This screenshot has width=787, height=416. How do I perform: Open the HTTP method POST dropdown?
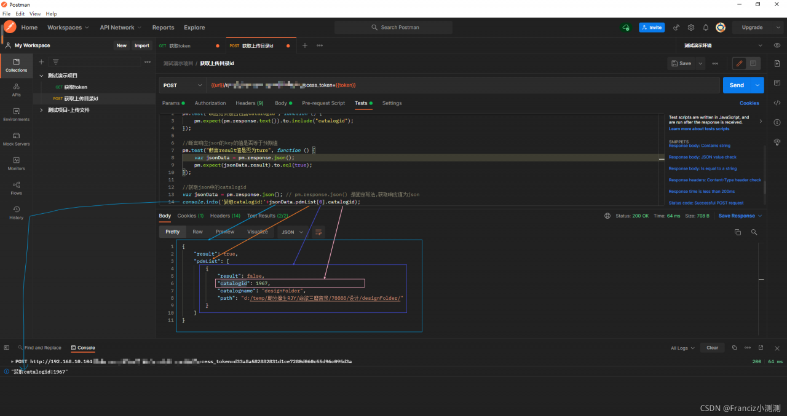point(182,85)
